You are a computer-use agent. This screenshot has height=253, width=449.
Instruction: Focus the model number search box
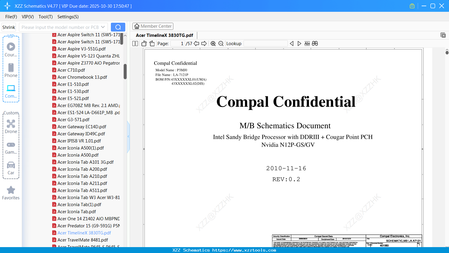pyautogui.click(x=60, y=27)
